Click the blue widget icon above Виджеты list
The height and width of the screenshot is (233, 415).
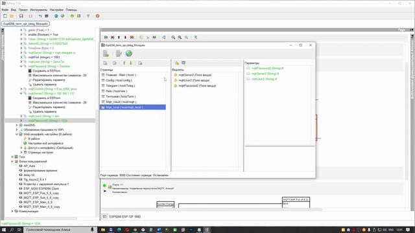184,63
